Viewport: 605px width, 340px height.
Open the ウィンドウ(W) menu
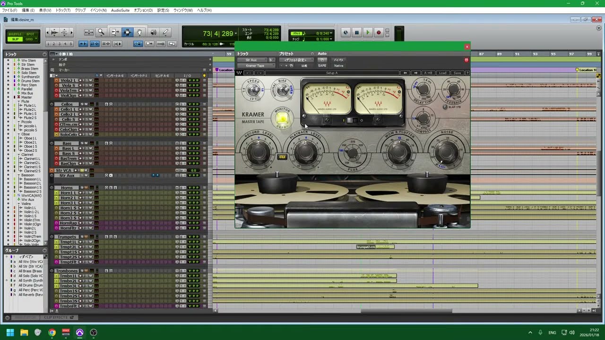183,10
